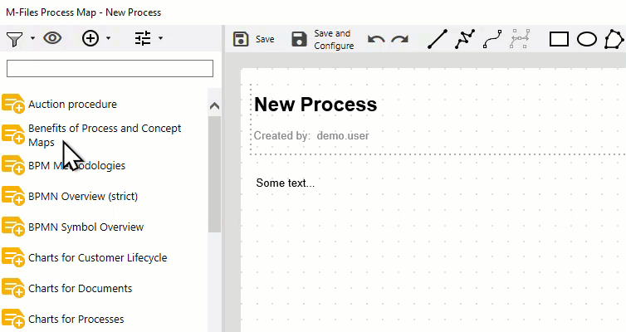Toggle visibility with the eye icon
The image size is (626, 332).
coord(52,38)
